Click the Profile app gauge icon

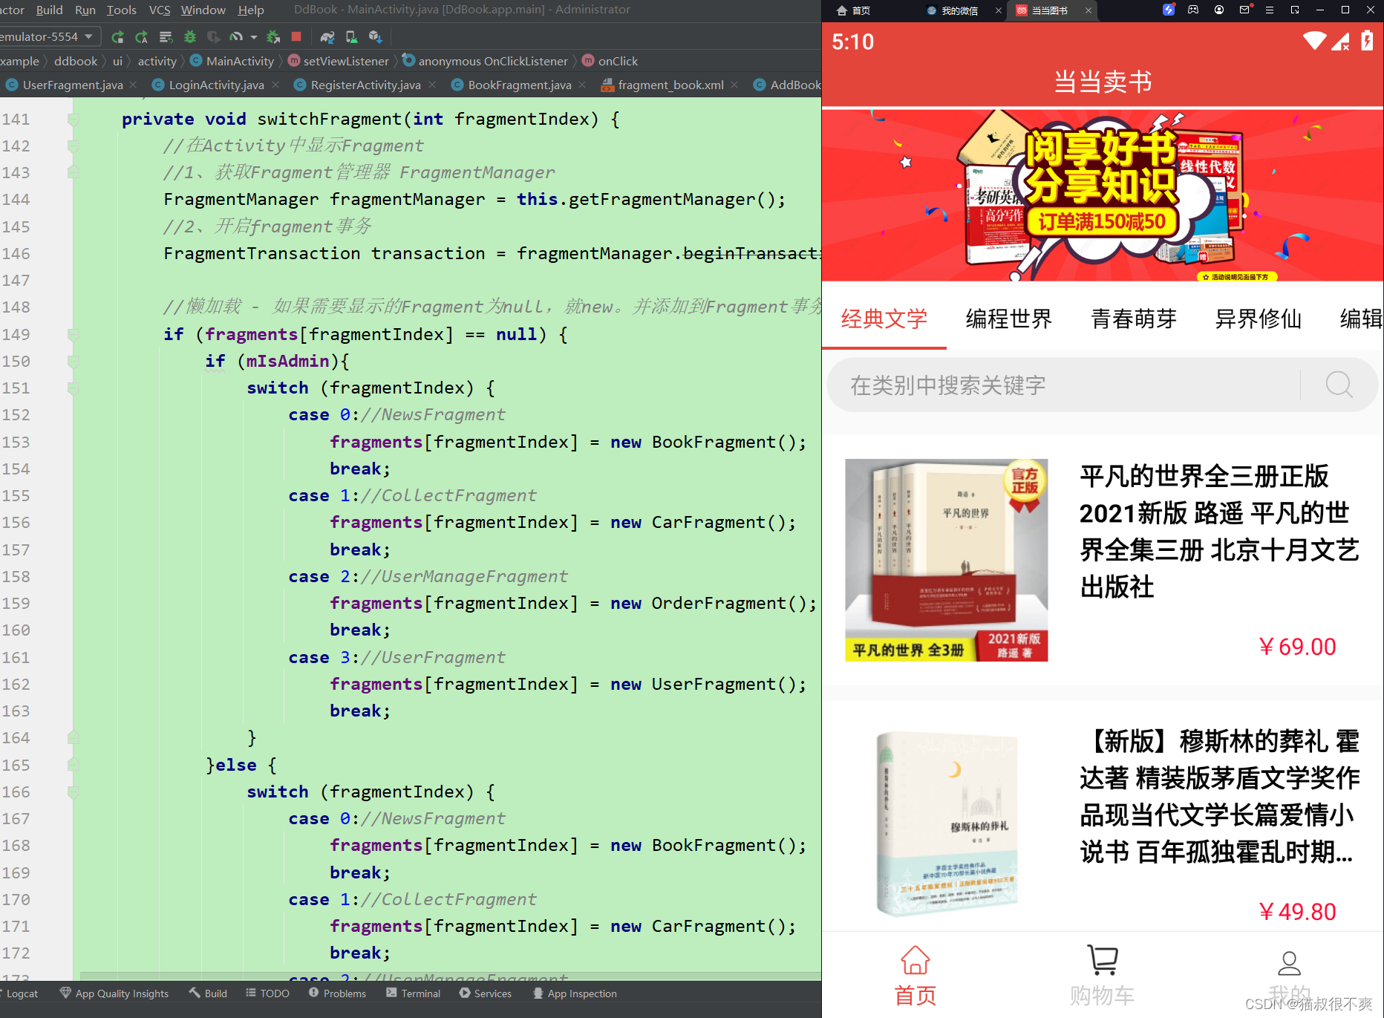[x=236, y=36]
